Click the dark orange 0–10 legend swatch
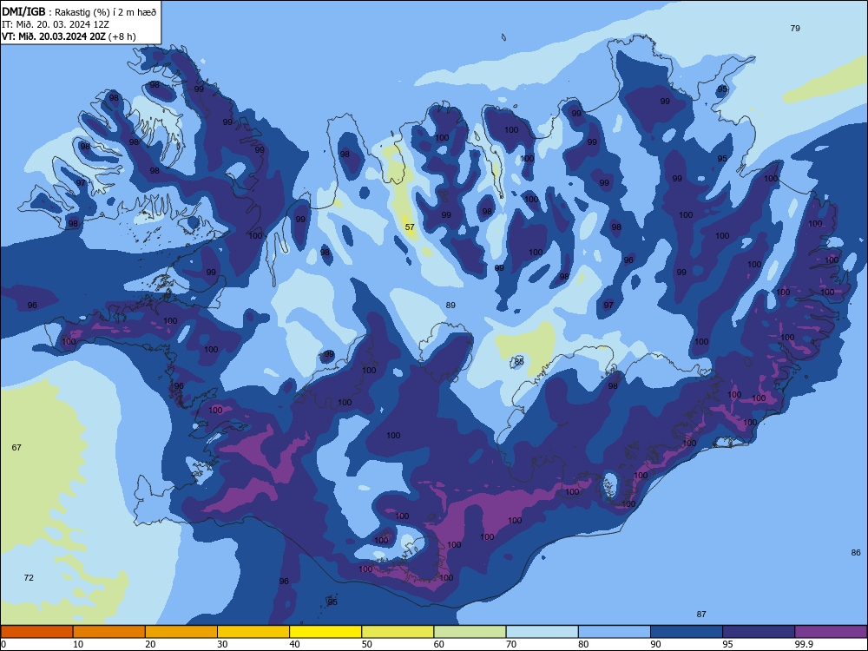 (x=36, y=632)
